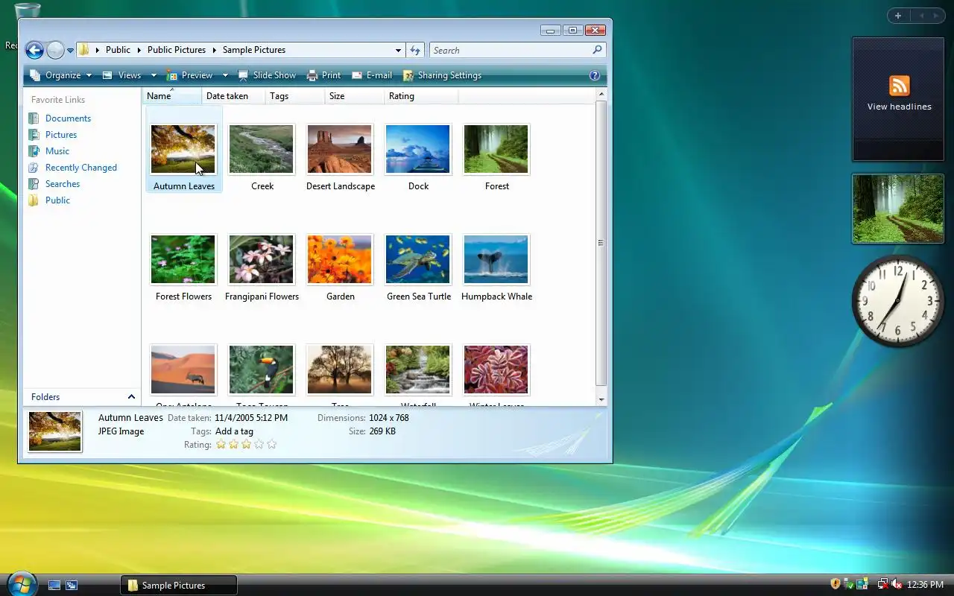Expand the breadcrumb arrow after Public Pictures

(215, 50)
